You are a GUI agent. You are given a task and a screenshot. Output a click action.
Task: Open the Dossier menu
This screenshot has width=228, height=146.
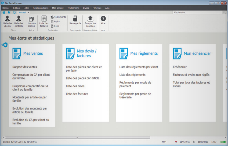(6, 8)
